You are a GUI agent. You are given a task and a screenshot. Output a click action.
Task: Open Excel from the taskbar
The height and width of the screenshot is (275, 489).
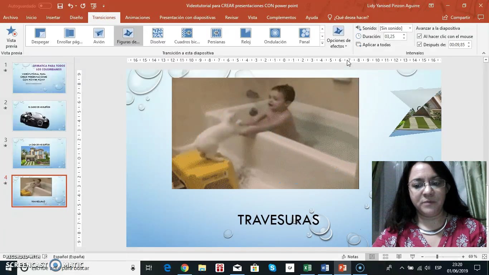[307, 268]
